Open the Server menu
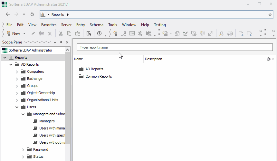Screen dimensions: 277x161 click(x=66, y=25)
